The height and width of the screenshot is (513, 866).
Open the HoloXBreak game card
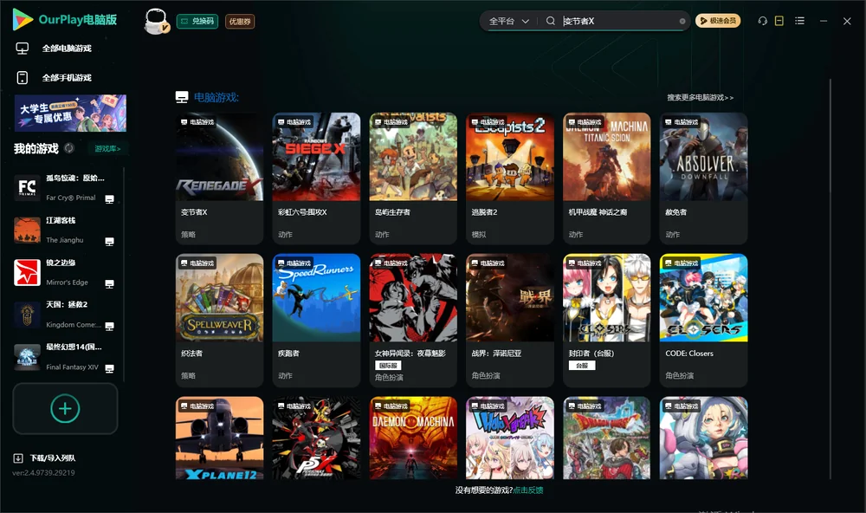pos(510,438)
